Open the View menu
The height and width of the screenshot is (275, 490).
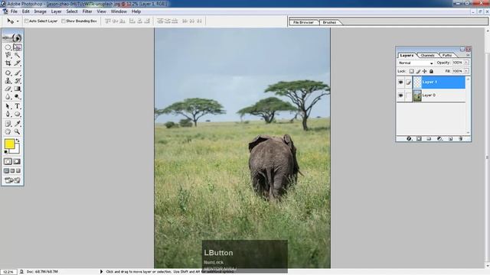tap(101, 11)
